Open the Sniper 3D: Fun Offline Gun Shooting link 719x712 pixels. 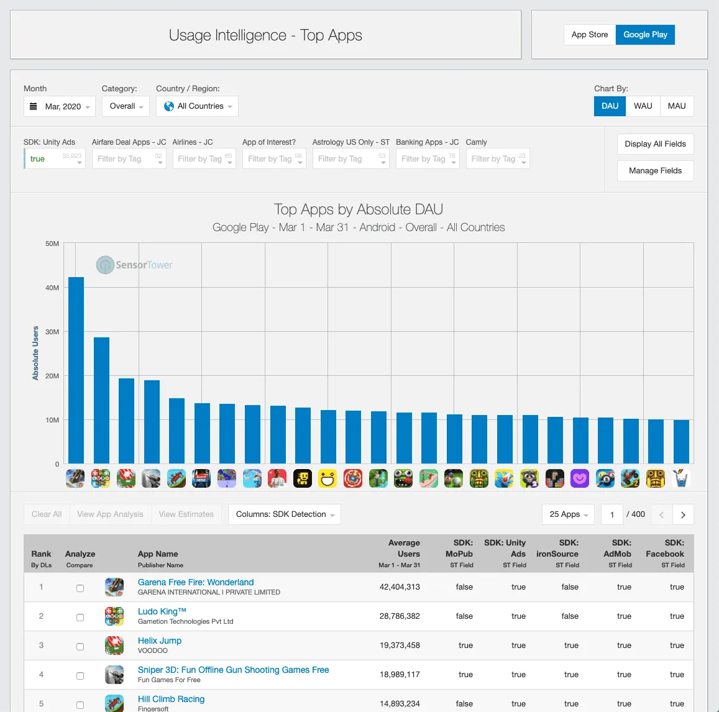pyautogui.click(x=234, y=670)
